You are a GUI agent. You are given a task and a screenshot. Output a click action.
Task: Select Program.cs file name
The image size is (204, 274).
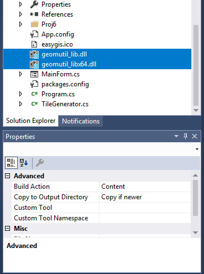click(x=58, y=94)
